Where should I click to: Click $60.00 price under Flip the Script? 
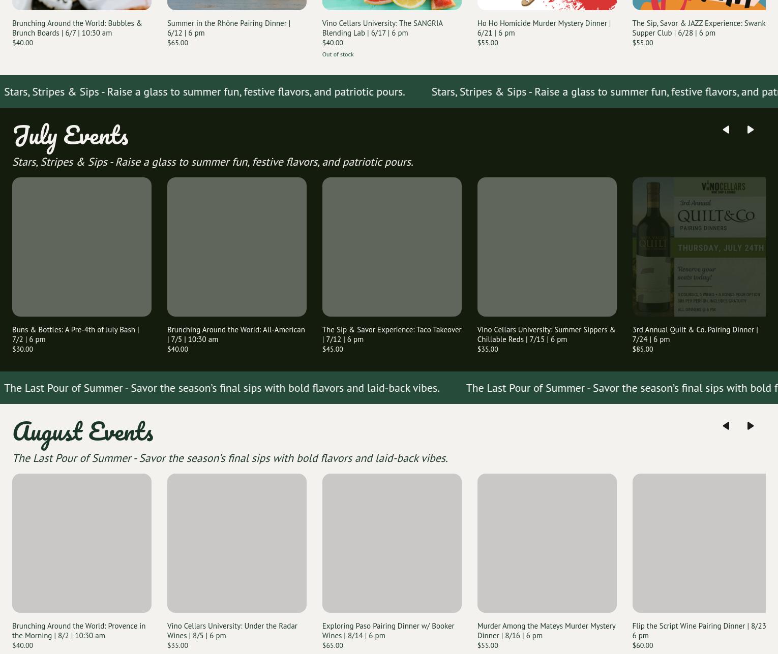643,645
